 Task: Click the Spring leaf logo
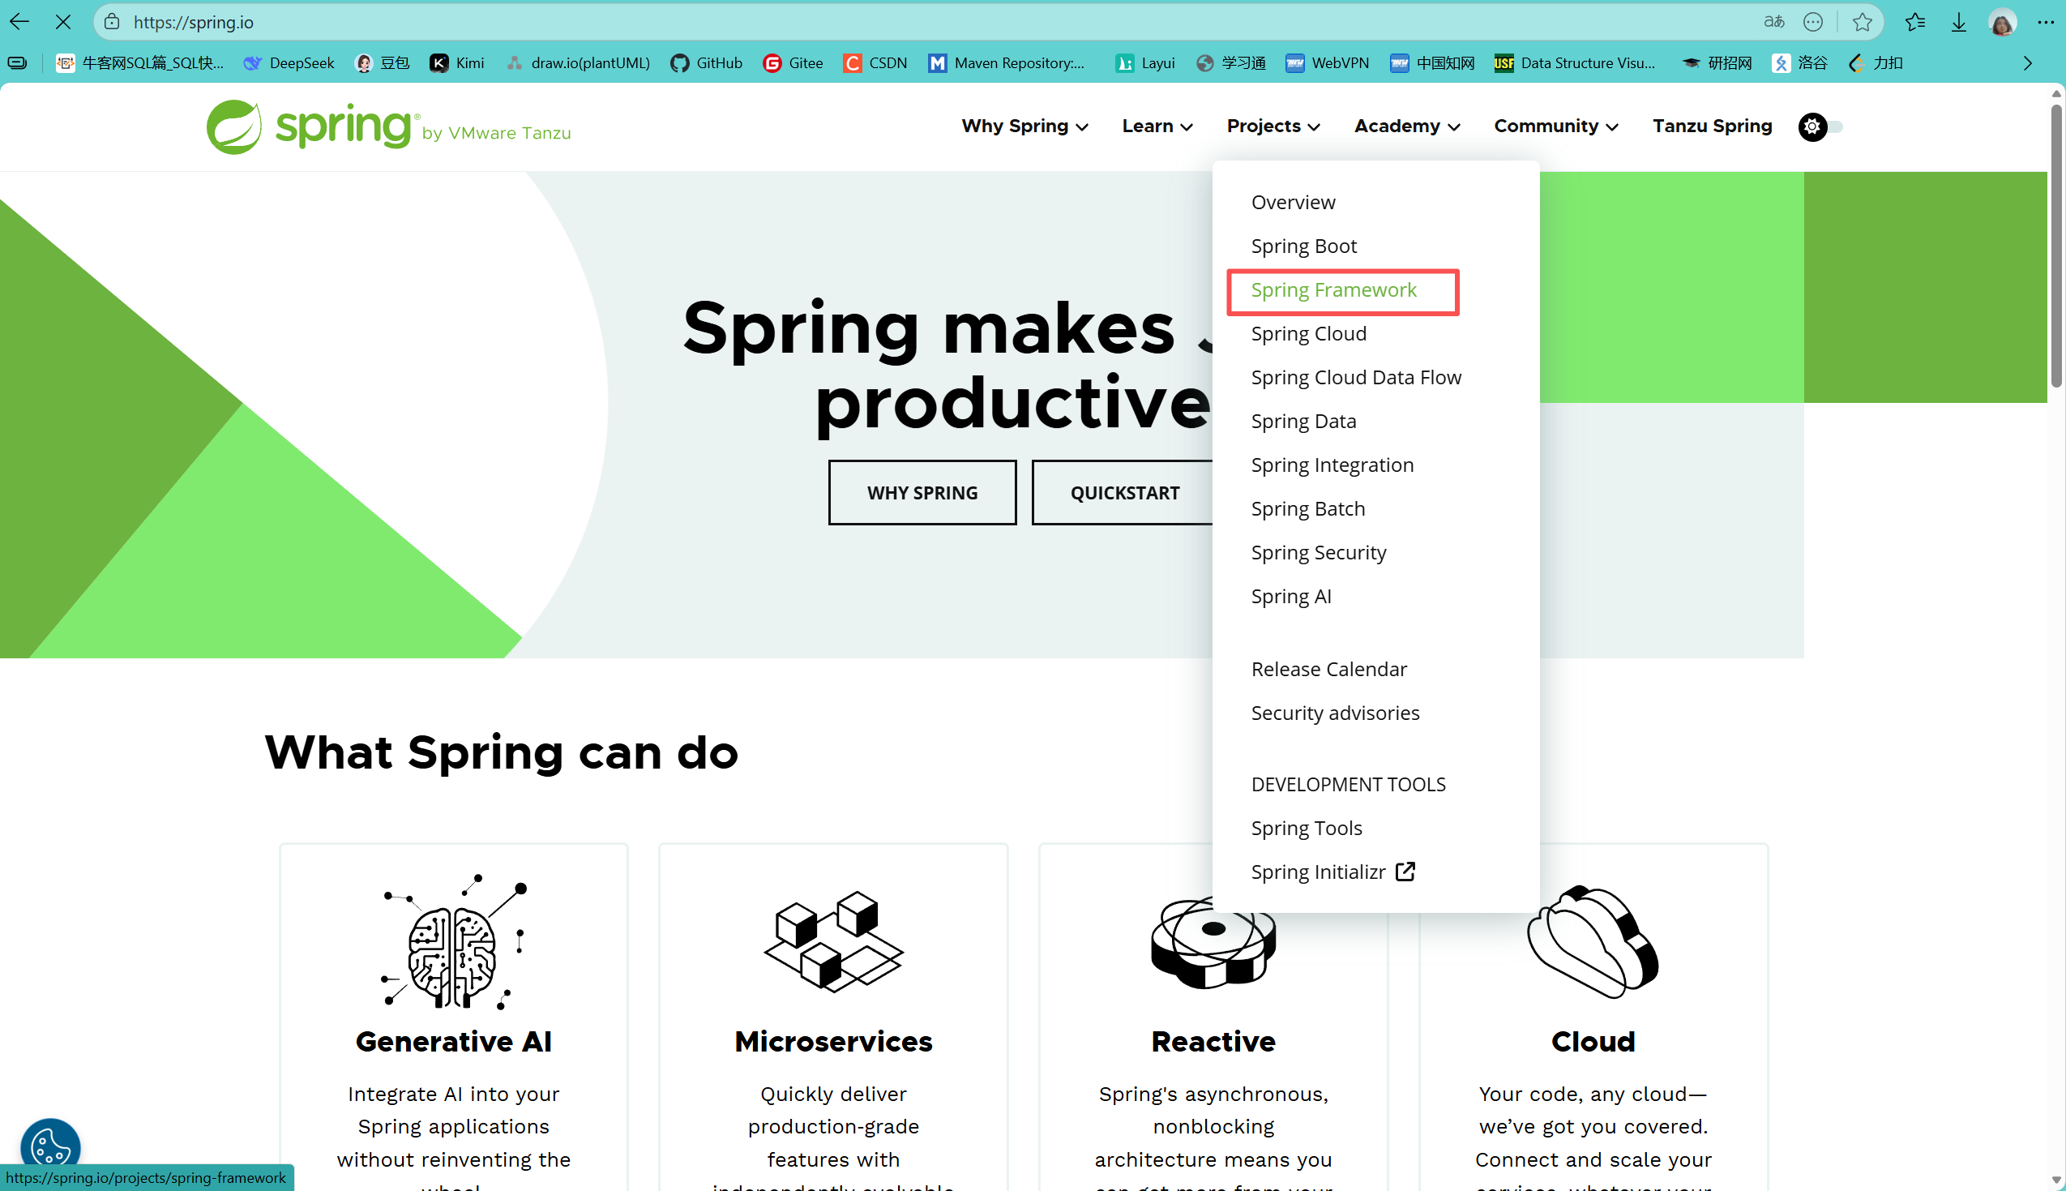pos(233,126)
